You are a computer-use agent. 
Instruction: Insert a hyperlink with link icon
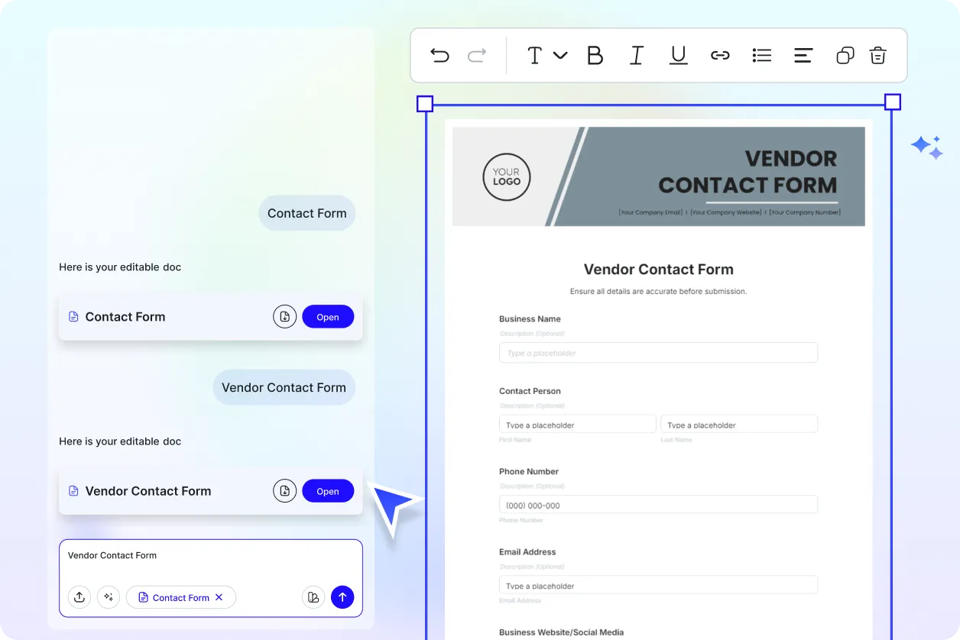pyautogui.click(x=720, y=55)
